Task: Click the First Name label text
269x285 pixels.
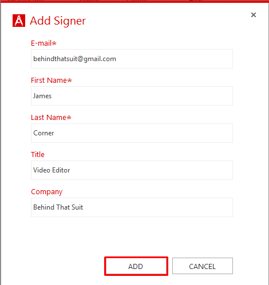Action: 49,81
